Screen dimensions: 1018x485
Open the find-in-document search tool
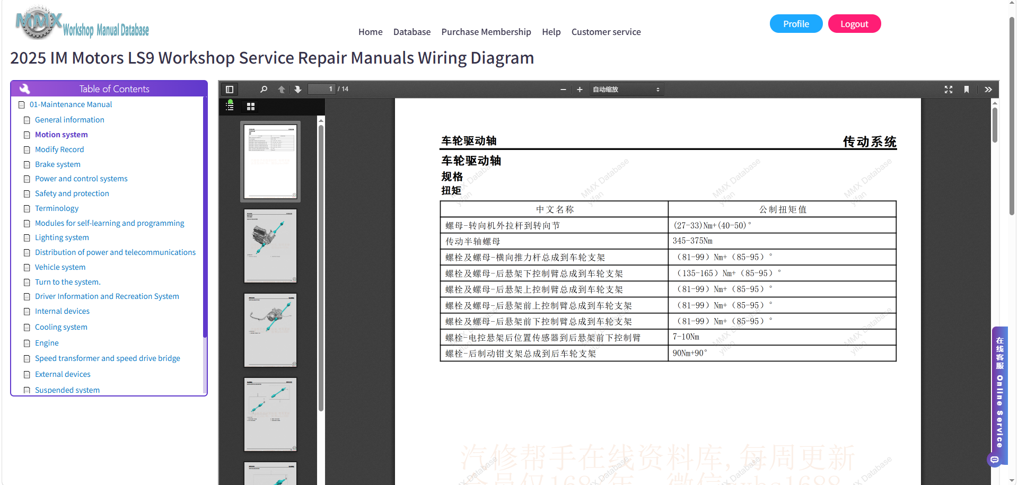[264, 89]
